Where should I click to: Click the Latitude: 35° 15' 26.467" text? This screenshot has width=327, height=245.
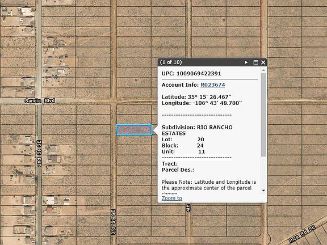(196, 97)
